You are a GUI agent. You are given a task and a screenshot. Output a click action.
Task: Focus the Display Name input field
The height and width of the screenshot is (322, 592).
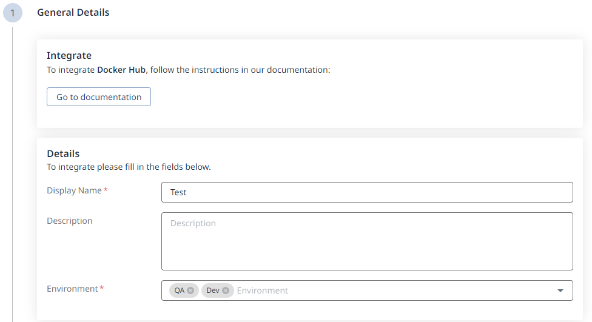click(x=367, y=192)
